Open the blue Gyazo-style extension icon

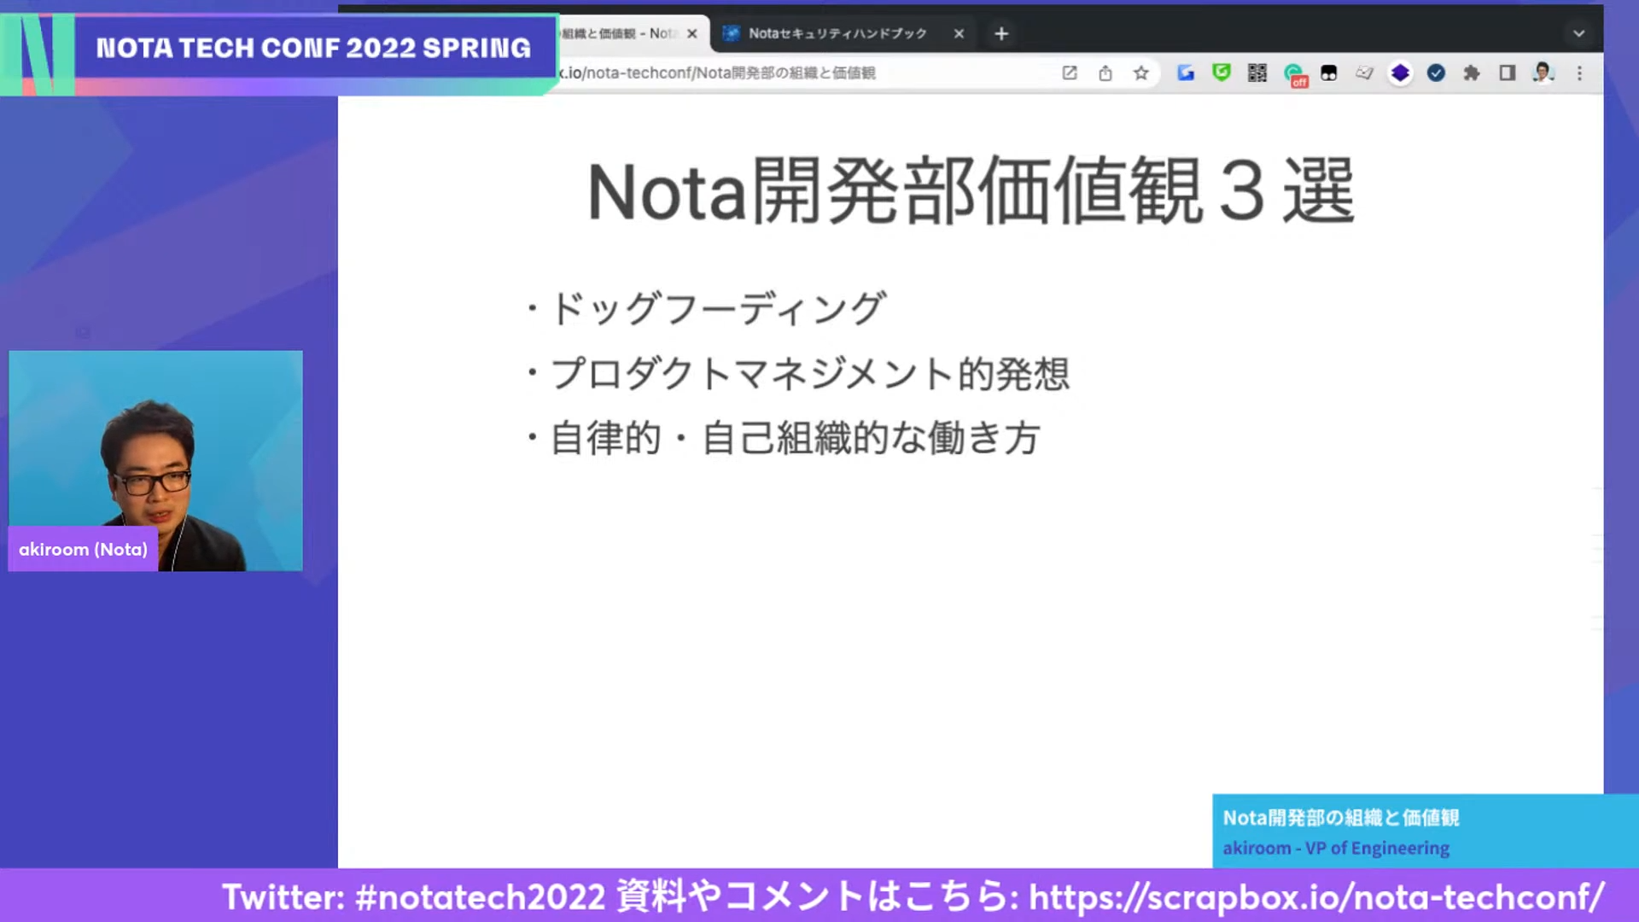tap(1186, 73)
